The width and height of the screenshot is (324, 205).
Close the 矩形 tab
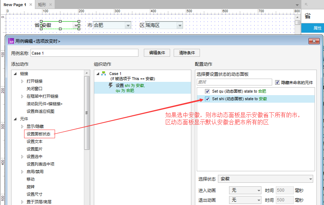[51, 5]
